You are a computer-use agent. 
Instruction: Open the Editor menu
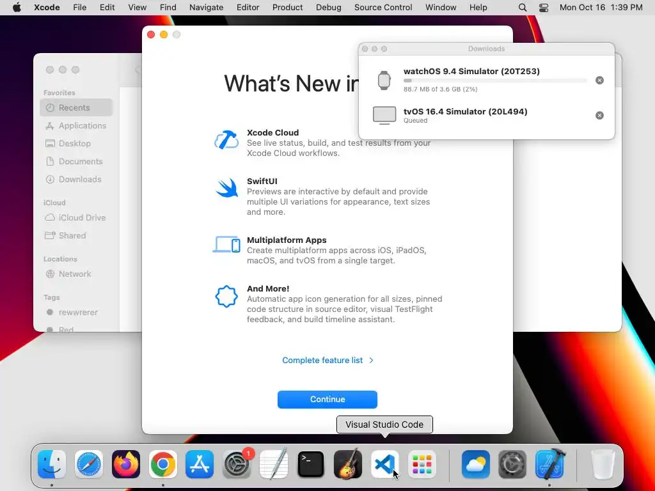[x=248, y=8]
